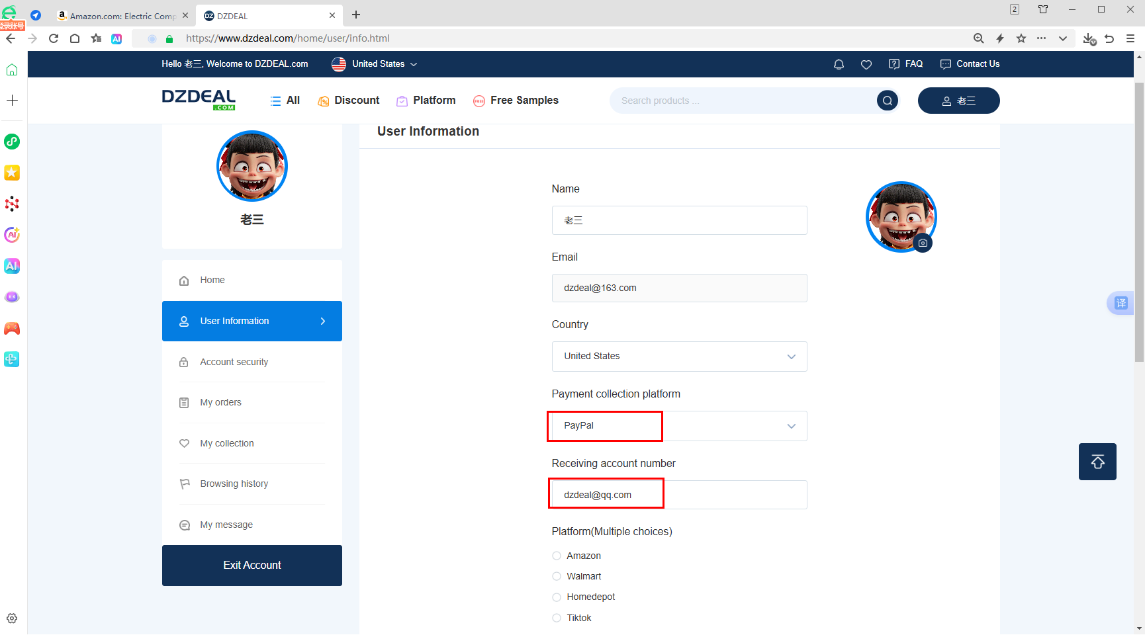The image size is (1145, 635).
Task: Click the sidebar home icon at top left
Action: 12,69
